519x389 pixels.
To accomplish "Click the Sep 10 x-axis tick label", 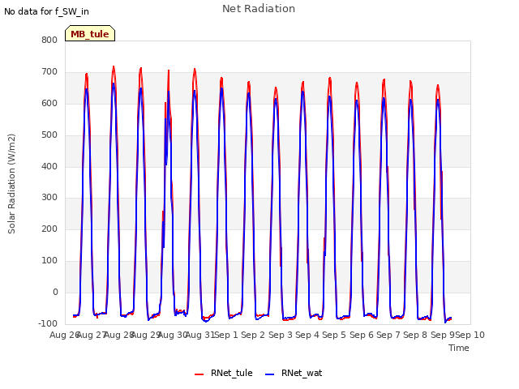I will click(x=470, y=335).
